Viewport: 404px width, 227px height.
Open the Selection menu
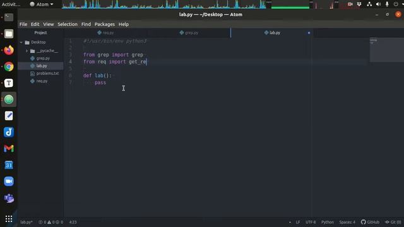(68, 24)
